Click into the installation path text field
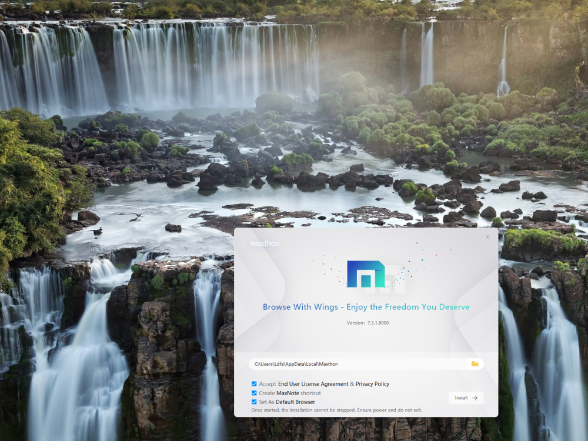 pos(353,364)
